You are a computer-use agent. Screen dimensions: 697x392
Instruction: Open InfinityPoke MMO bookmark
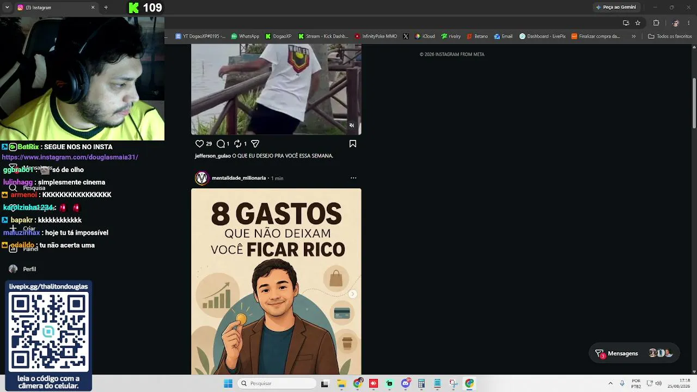376,36
